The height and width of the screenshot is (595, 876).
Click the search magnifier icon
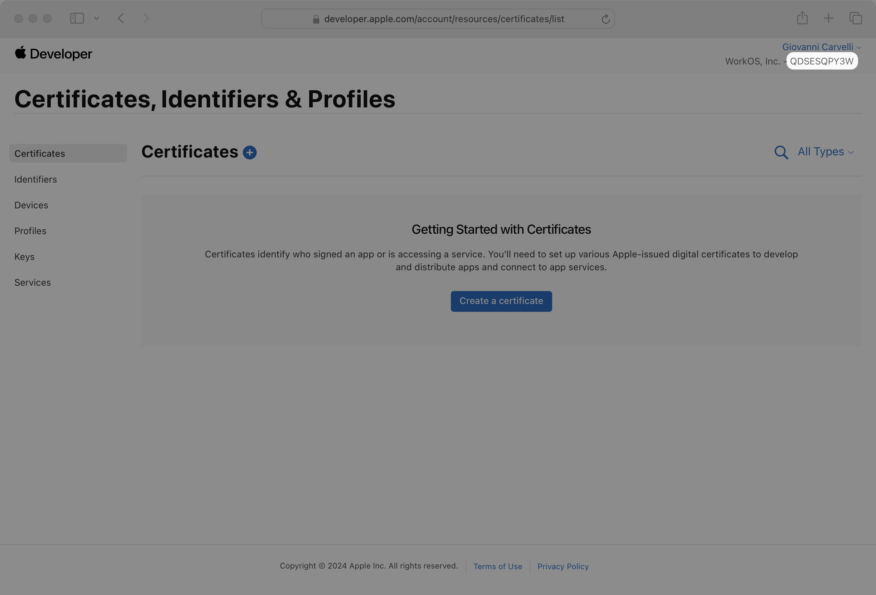781,153
